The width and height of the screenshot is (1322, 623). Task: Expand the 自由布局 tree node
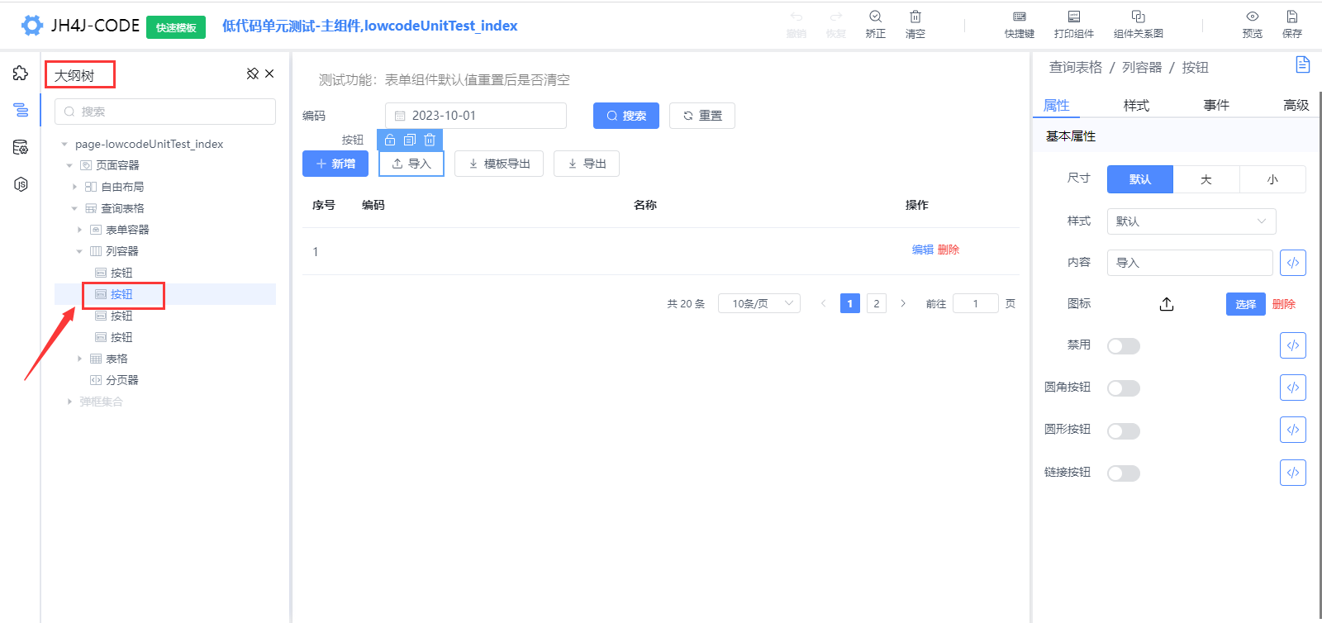tap(74, 187)
